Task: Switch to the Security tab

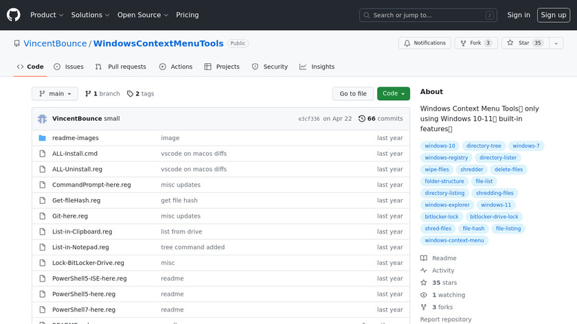Action: click(270, 67)
